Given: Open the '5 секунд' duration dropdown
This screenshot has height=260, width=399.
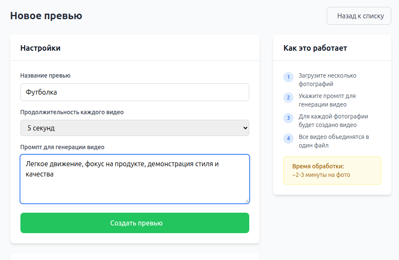Looking at the screenshot, I should tap(134, 128).
